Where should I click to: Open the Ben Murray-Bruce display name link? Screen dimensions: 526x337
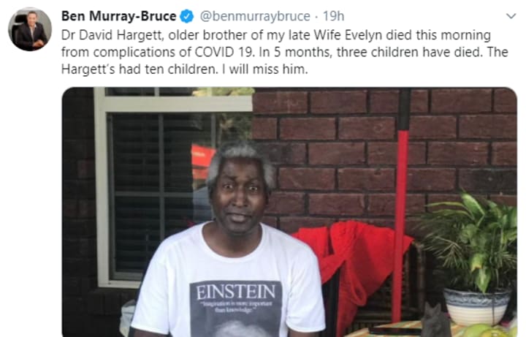pos(119,16)
